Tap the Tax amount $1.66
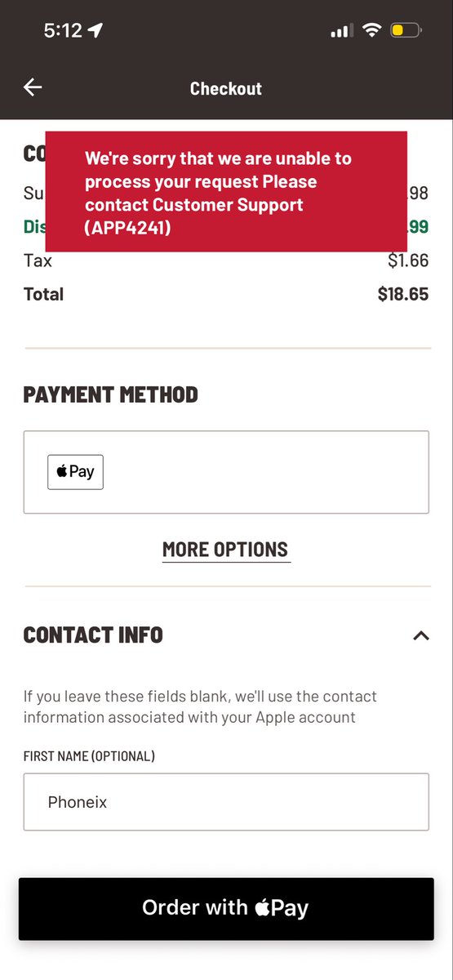The image size is (453, 980). click(408, 261)
